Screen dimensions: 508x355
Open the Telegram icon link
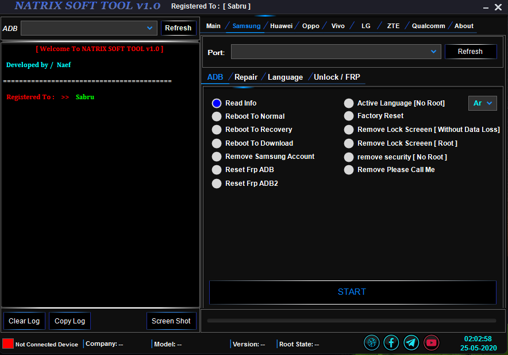pyautogui.click(x=411, y=342)
